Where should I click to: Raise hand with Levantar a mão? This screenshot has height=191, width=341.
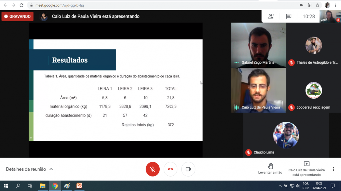pyautogui.click(x=270, y=169)
